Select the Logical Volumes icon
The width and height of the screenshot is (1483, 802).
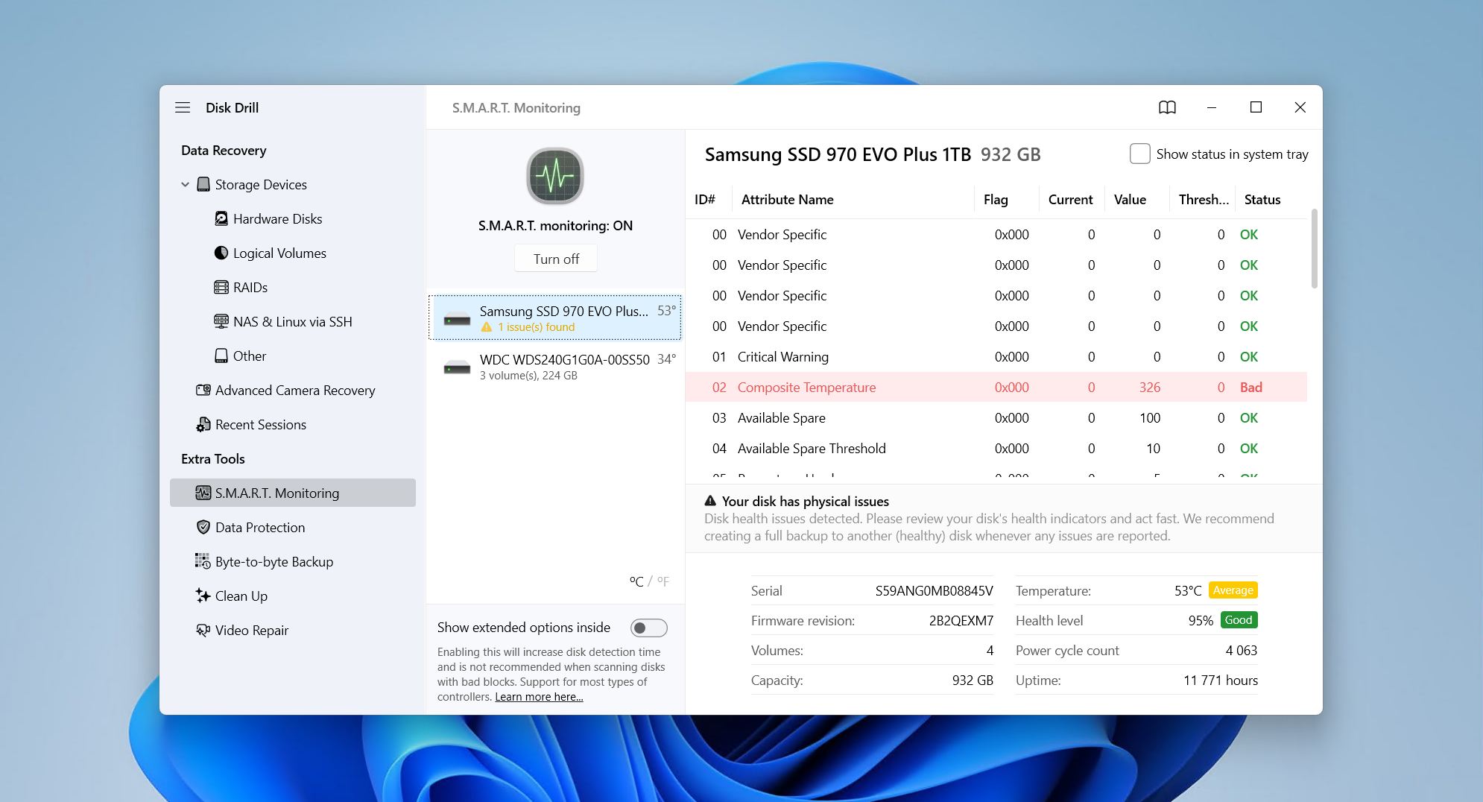pos(221,253)
